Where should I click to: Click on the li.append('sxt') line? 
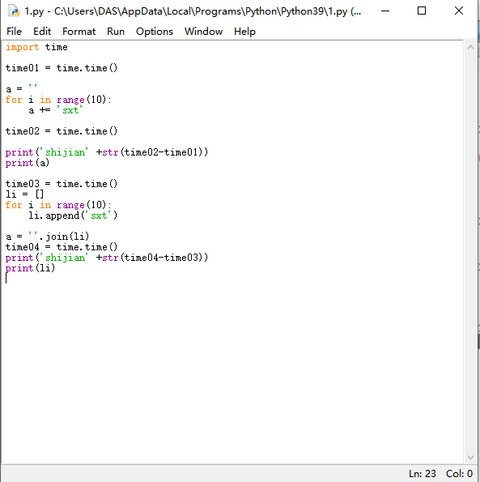click(x=73, y=215)
